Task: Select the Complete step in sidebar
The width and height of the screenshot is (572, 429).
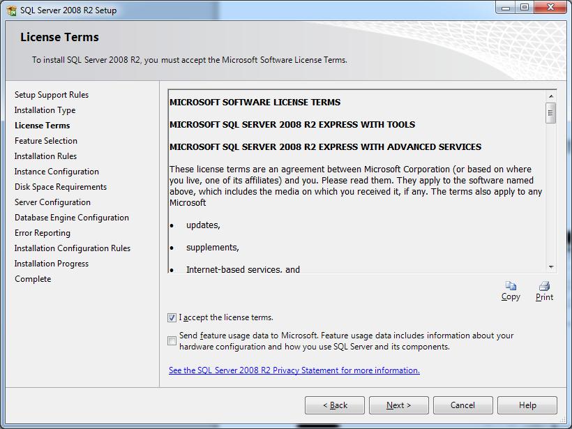Action: 33,279
